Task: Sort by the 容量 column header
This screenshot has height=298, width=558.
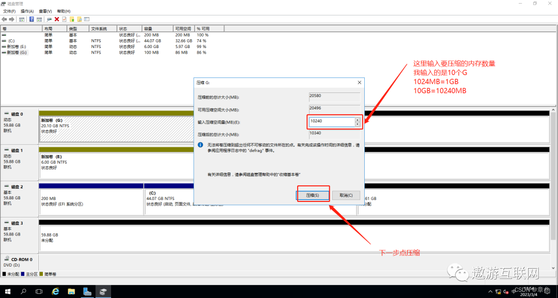Action: 158,28
